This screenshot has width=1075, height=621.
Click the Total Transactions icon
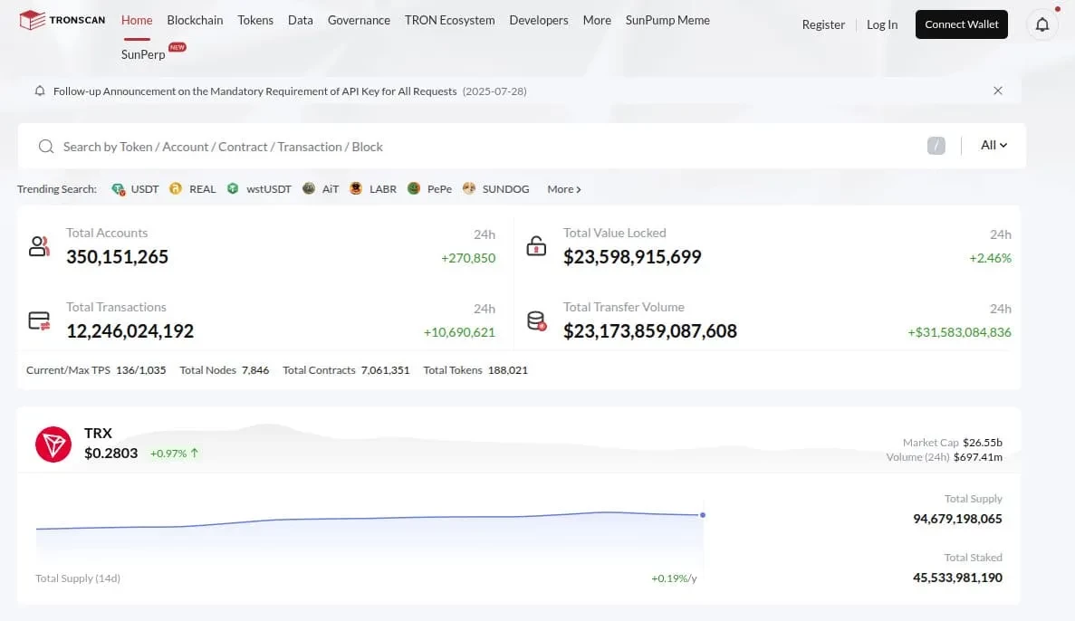click(x=39, y=320)
